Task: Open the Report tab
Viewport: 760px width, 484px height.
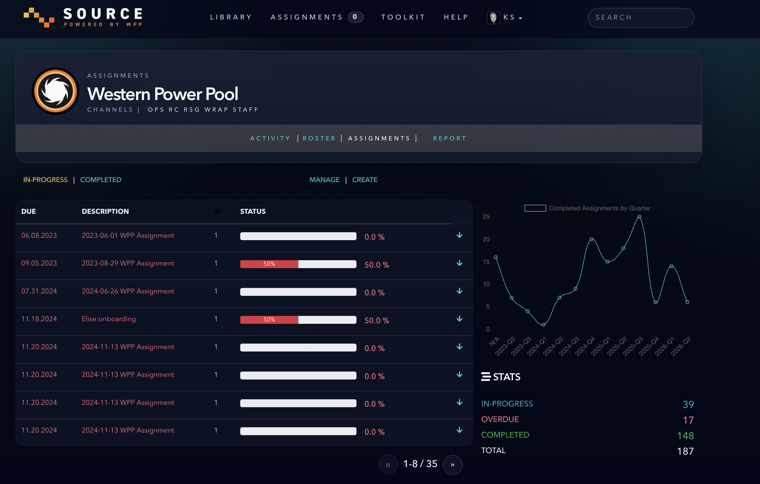Action: [x=450, y=138]
